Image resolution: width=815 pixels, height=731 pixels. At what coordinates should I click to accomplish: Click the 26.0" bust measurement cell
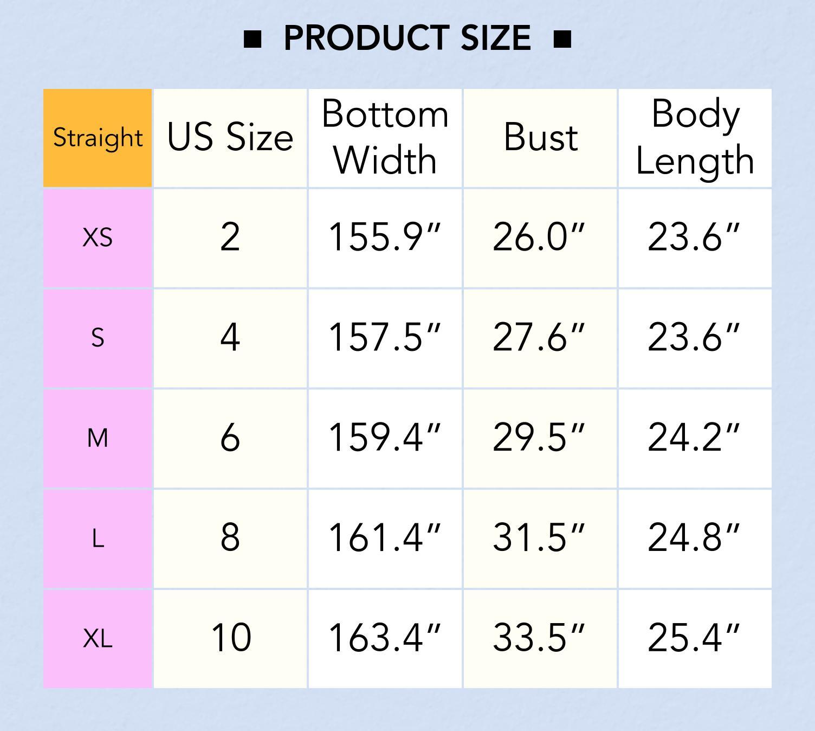[540, 238]
